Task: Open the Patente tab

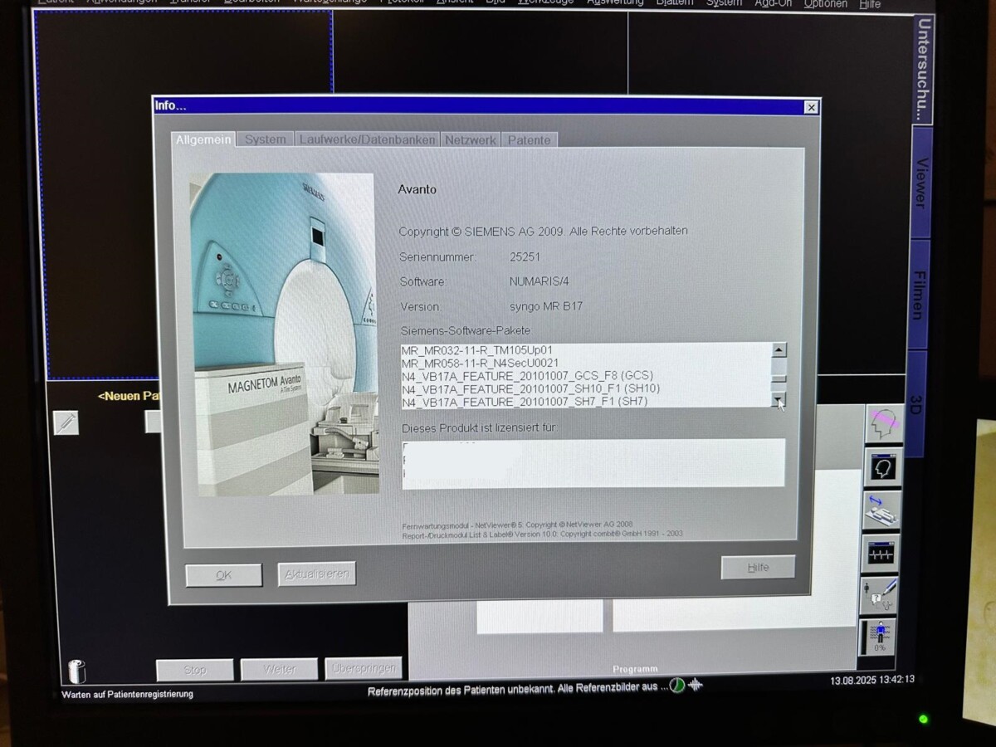Action: click(x=529, y=139)
